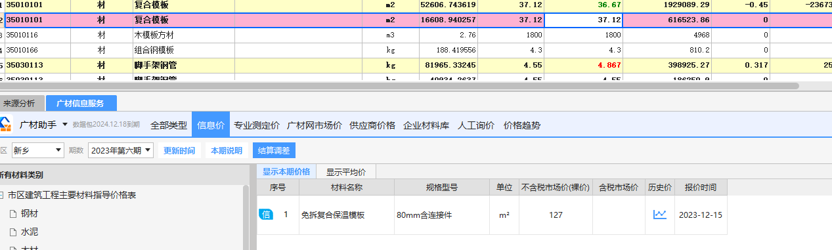Screen dimensions: 832x250
Task: Click the 含税市场价 column header
Action: [619, 187]
